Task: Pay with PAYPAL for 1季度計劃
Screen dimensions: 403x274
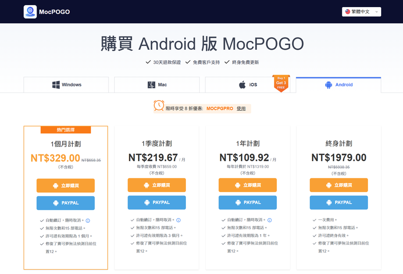Action: (157, 202)
